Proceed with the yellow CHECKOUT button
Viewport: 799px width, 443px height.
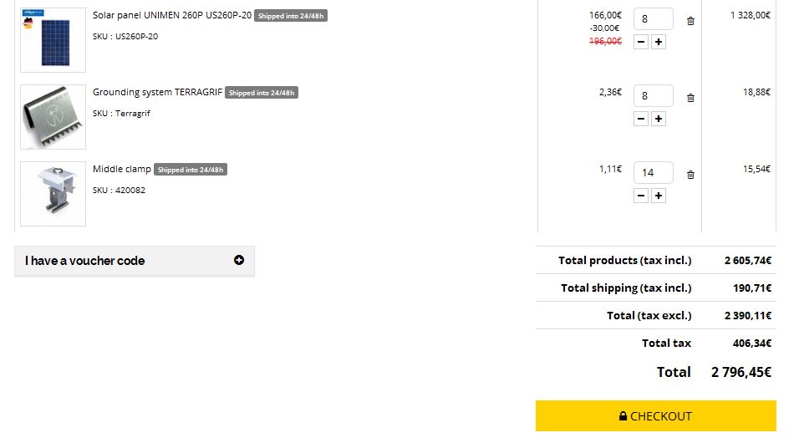pos(656,416)
